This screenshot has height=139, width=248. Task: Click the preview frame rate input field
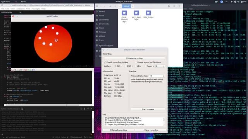point(156,76)
